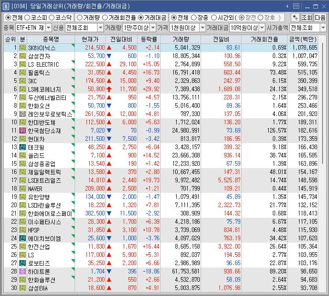Select the 전체 market radio button
Viewport: 329px width, 296px height.
click(8, 17)
